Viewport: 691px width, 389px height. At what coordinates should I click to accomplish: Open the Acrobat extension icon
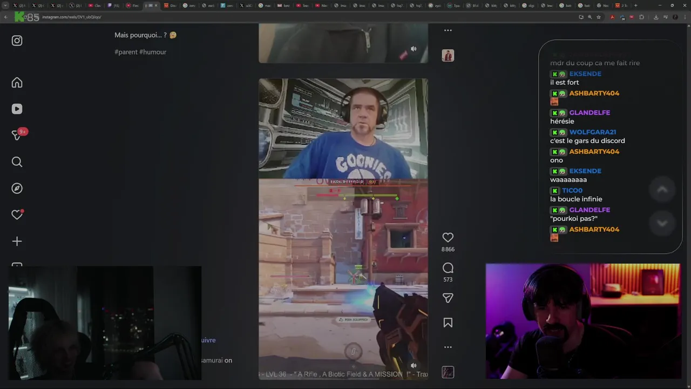pyautogui.click(x=612, y=17)
